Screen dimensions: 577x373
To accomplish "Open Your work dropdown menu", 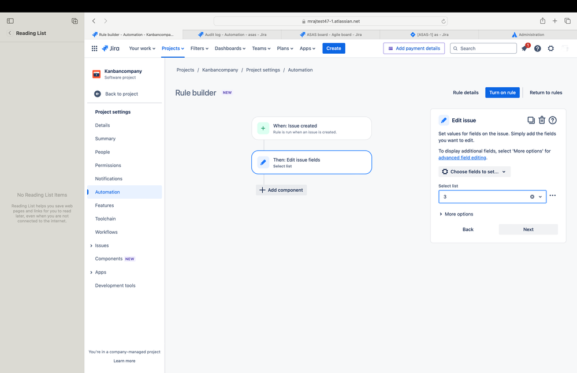I will (142, 48).
